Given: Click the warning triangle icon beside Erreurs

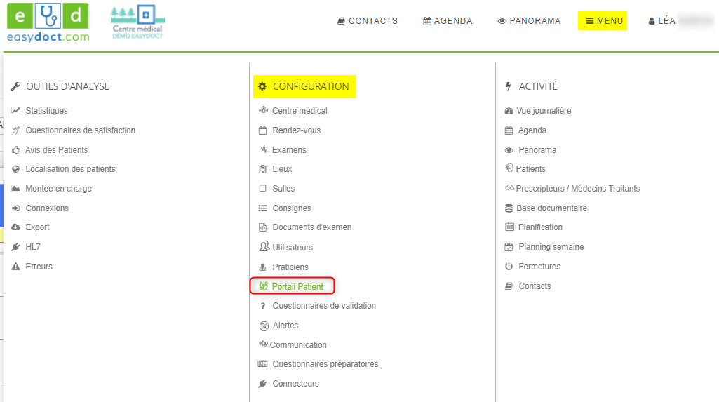Looking at the screenshot, I should tap(15, 267).
